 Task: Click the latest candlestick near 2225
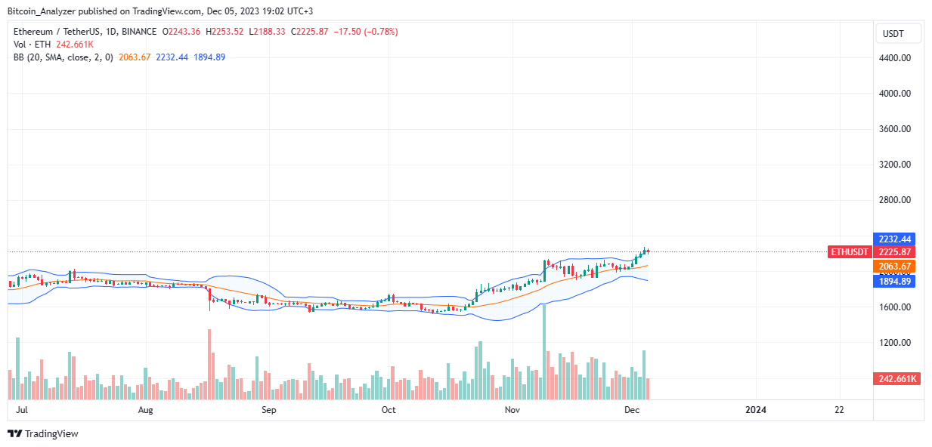648,251
